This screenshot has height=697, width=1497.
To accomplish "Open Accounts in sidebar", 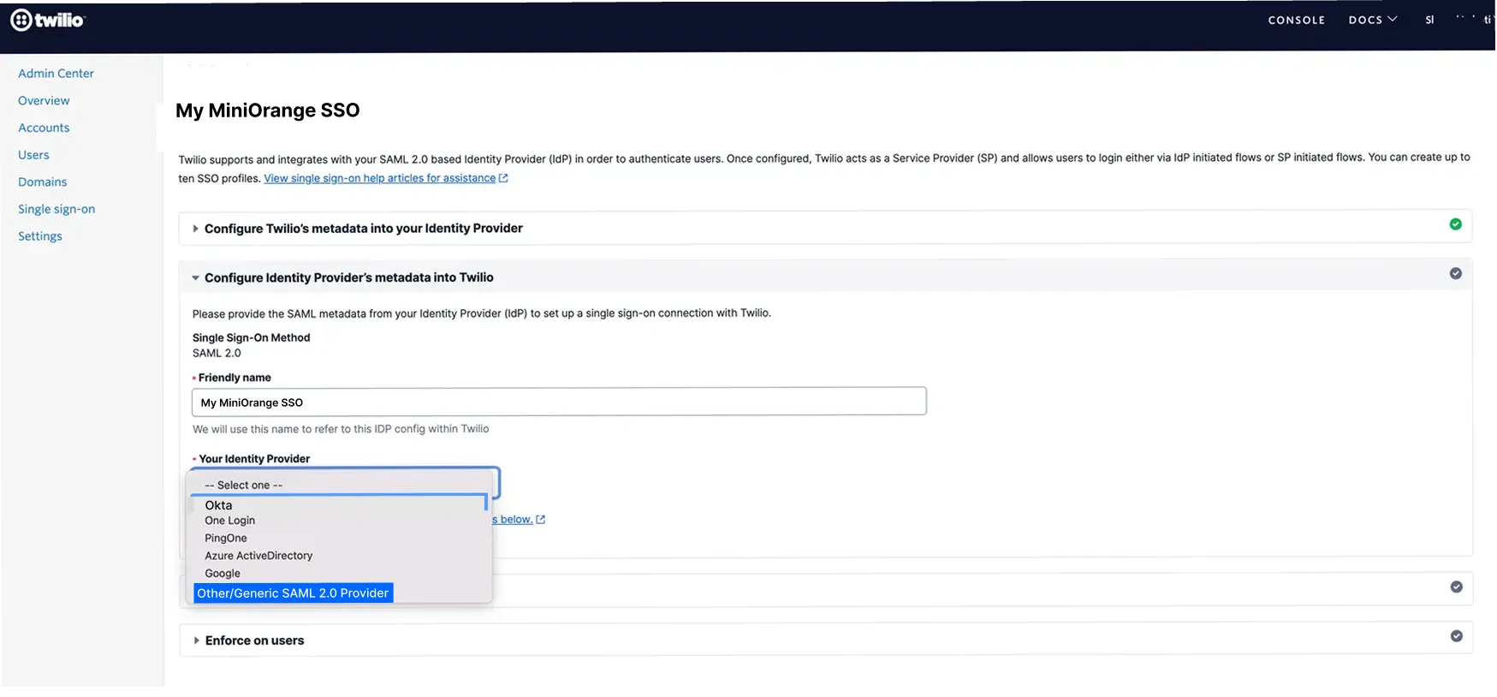I will click(x=44, y=128).
